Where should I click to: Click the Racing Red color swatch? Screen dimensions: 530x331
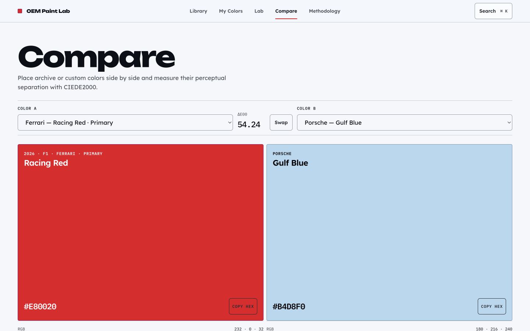pos(141,232)
